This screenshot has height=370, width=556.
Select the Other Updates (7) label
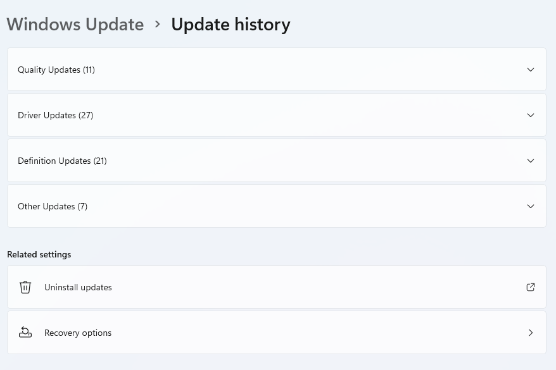coord(53,206)
